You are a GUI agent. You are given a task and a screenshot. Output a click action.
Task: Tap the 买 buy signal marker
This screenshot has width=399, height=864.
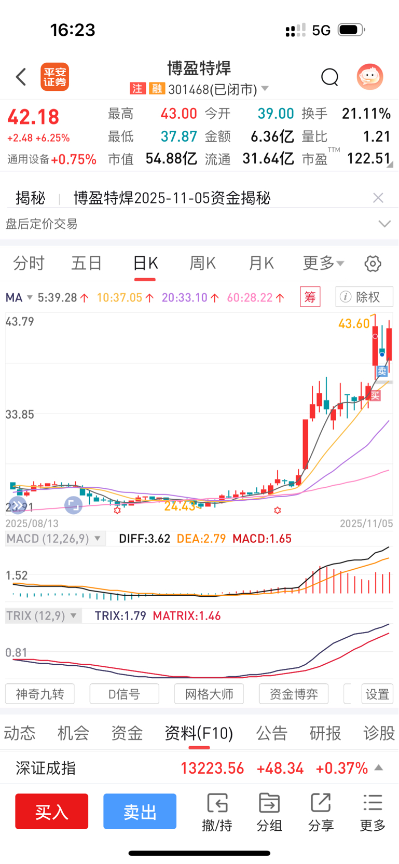point(375,396)
